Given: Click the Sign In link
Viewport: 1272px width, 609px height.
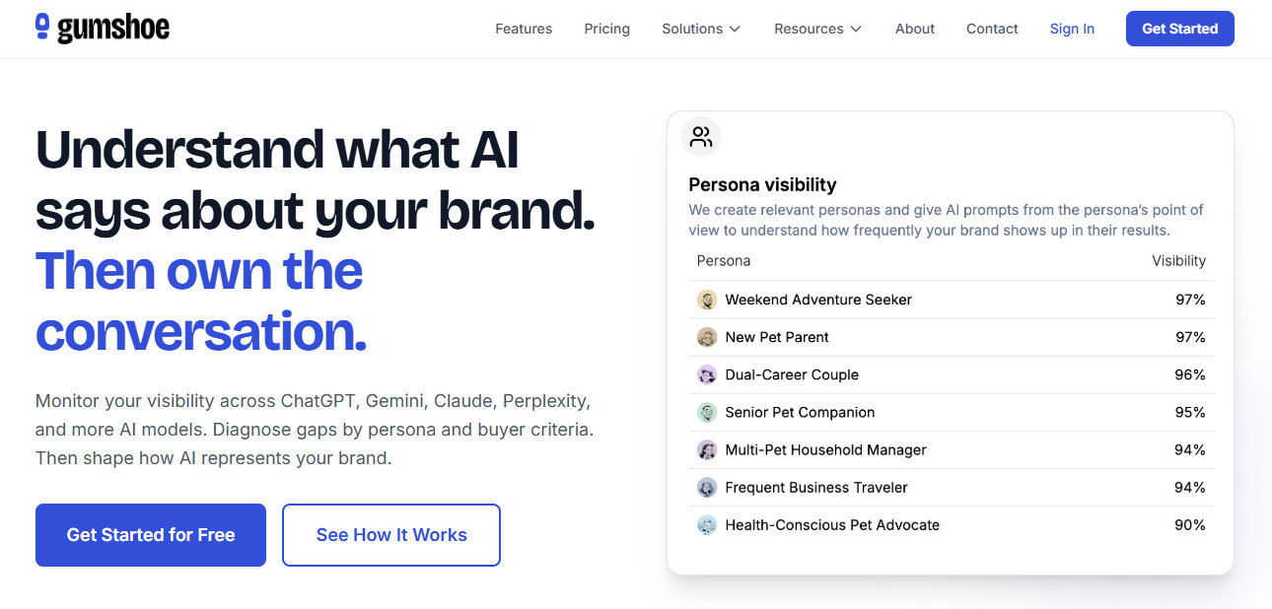Looking at the screenshot, I should [1072, 29].
